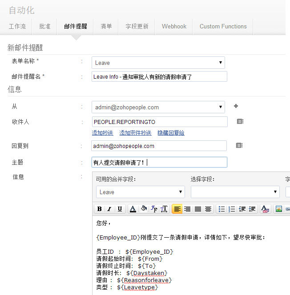Toggle underline formatting button
This screenshot has height=295, width=290.
point(120,209)
